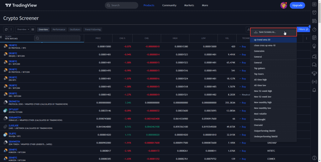Open the ZORAWETH ticker link
The height and width of the screenshot is (162, 321).
point(15,118)
